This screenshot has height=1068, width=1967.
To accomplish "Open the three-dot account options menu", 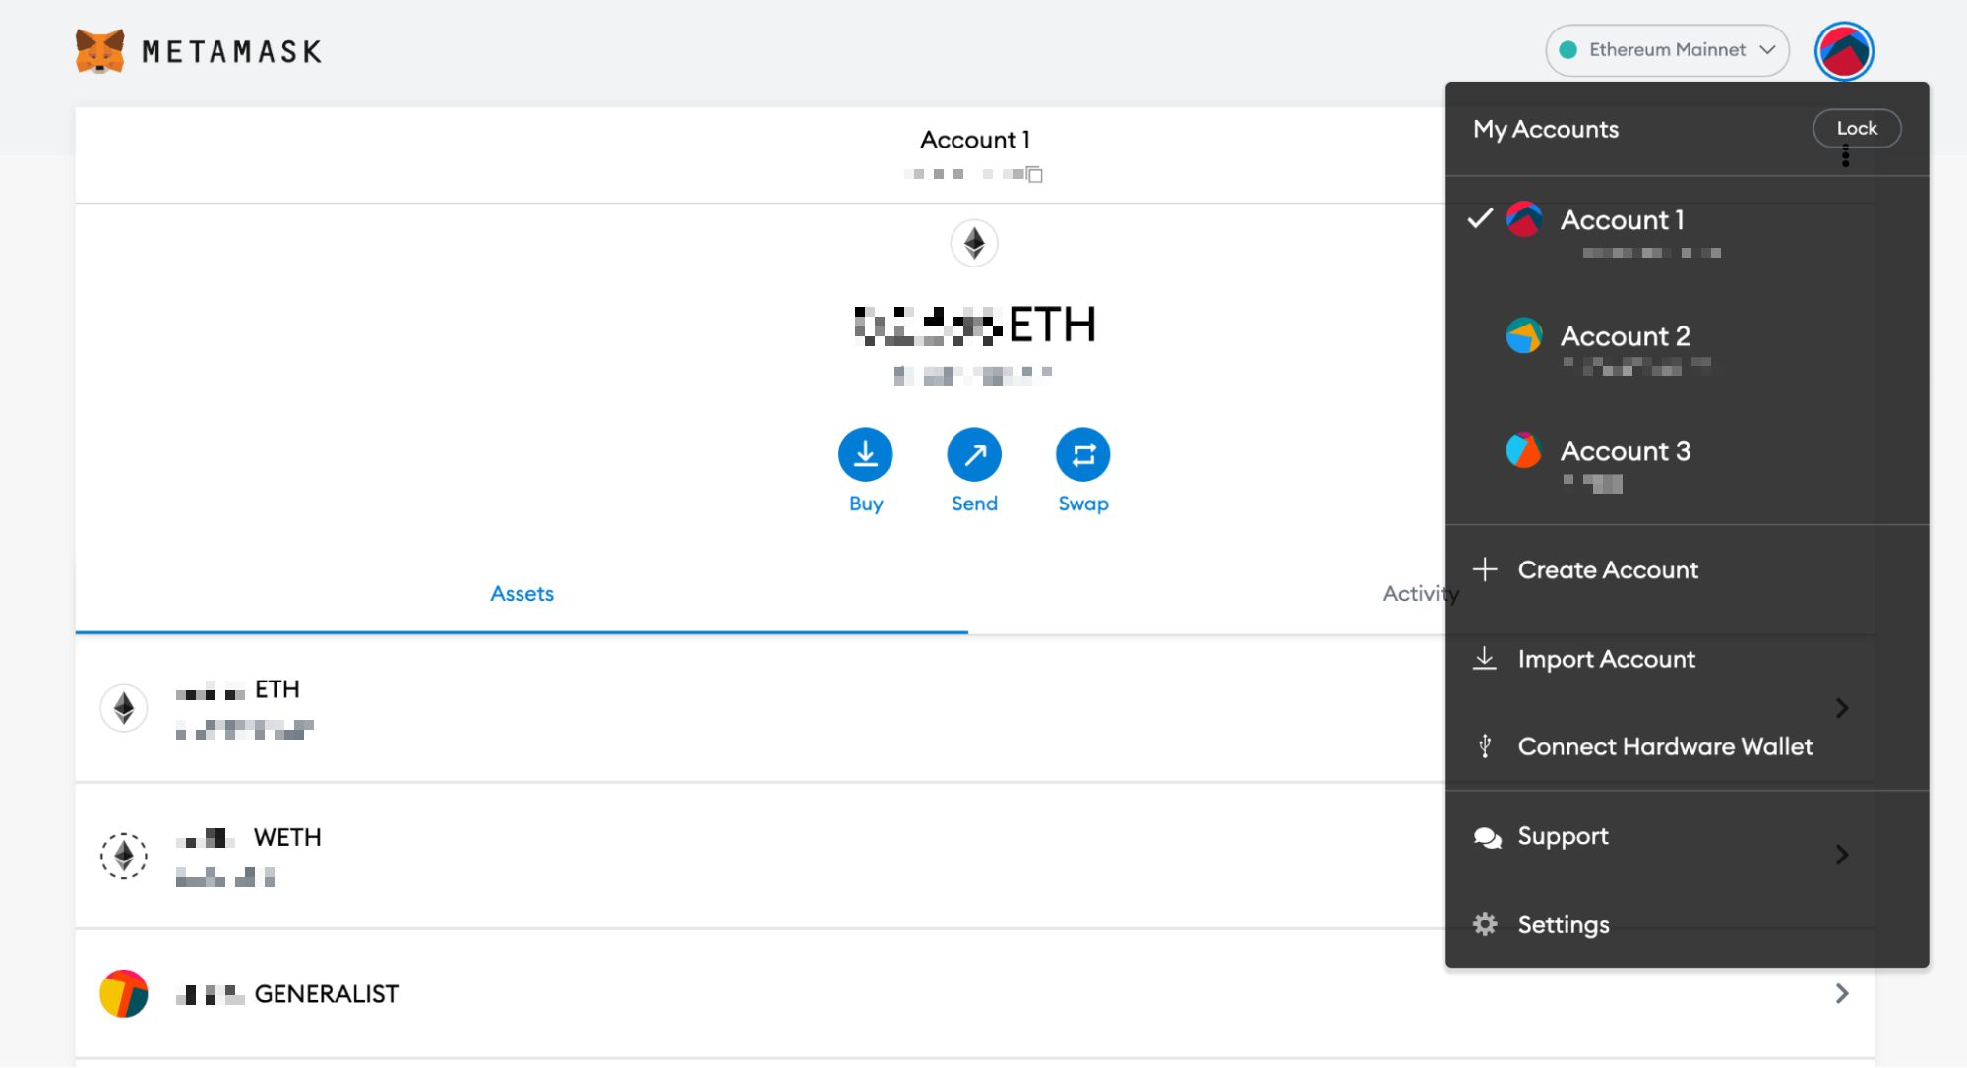I will pos(1845,156).
